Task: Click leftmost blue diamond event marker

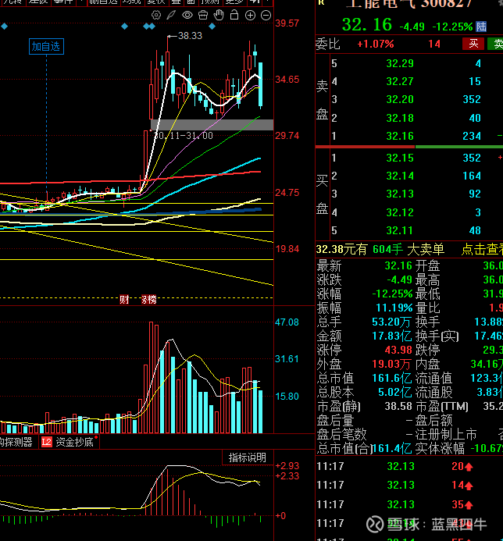Action: point(4,27)
